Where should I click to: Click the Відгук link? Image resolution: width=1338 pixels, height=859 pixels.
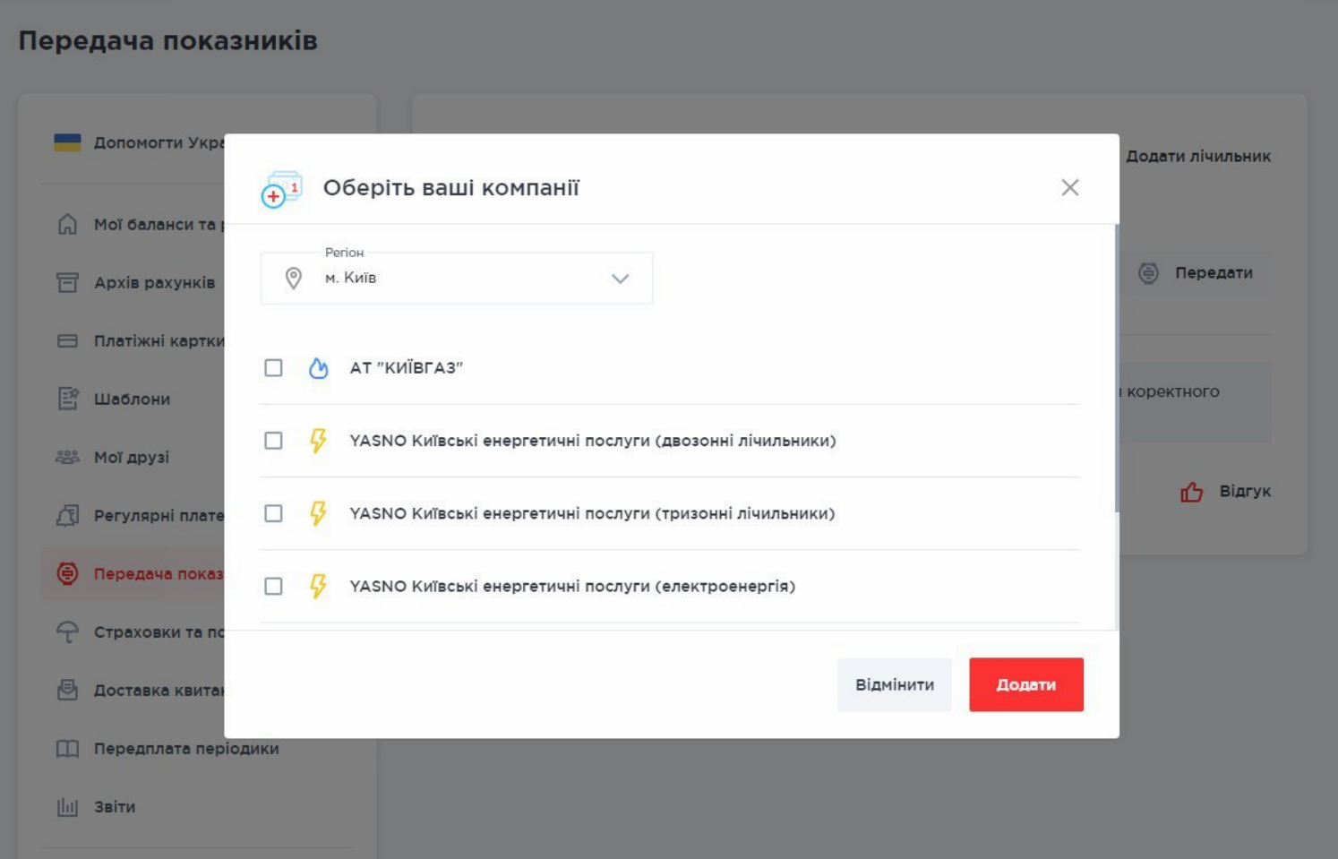tap(1245, 491)
